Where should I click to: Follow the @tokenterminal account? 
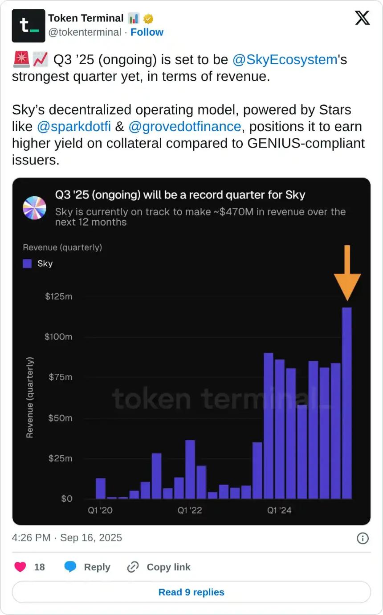(x=147, y=32)
